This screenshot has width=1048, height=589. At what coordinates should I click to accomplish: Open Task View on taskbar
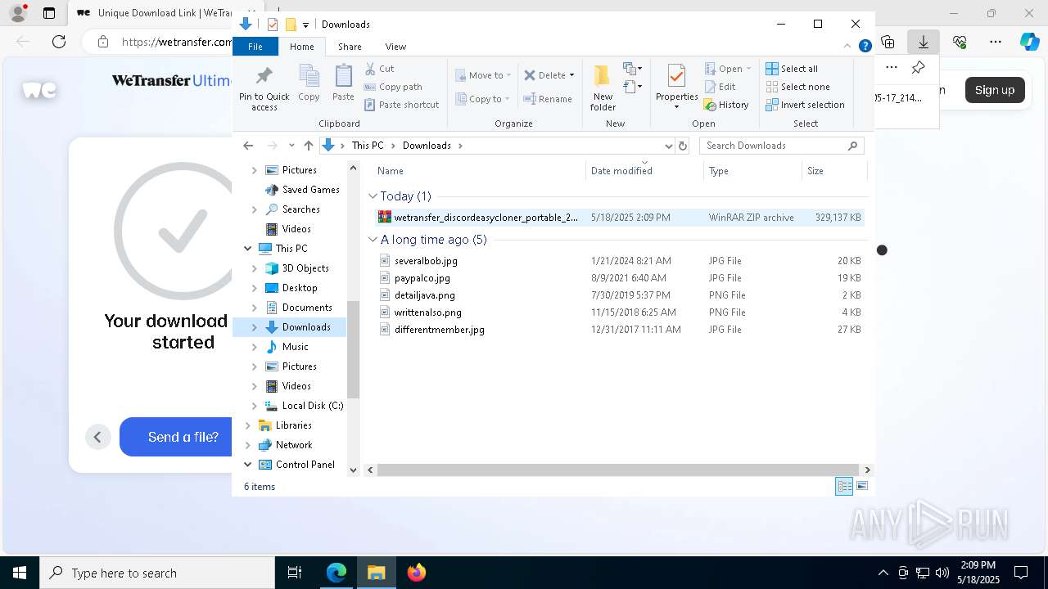click(x=295, y=573)
